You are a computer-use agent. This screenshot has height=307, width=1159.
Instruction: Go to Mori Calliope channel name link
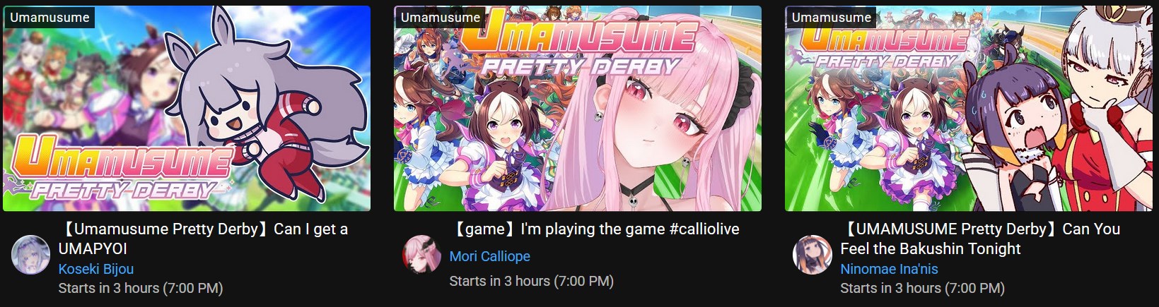click(x=490, y=256)
